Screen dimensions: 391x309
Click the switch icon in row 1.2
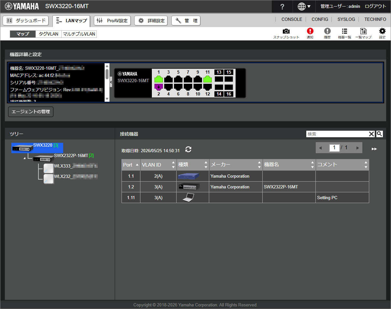tap(189, 187)
